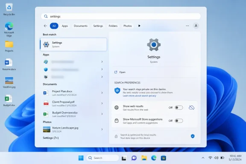
Task: Open the Settings best match result
Action: 73,44
